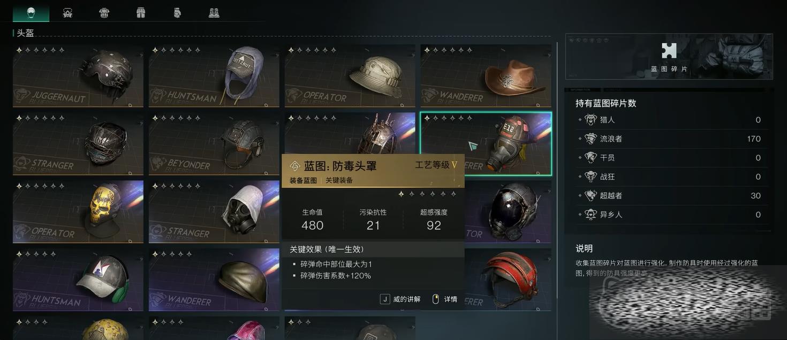Choose the Operator bucket hat blueprint
This screenshot has width=787, height=340.
pyautogui.click(x=350, y=76)
